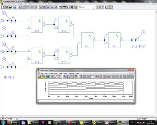This screenshot has height=125, width=157.
Task: Toggle the cursor display in the Probe toolbar
Action: click(97, 76)
